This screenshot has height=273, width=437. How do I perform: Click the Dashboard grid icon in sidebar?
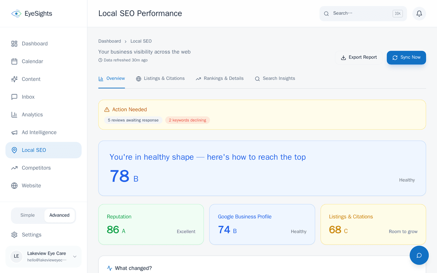pyautogui.click(x=14, y=44)
